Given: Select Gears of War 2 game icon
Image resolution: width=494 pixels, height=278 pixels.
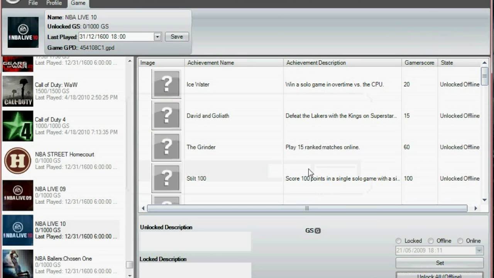Looking at the screenshot, I should 18,64.
